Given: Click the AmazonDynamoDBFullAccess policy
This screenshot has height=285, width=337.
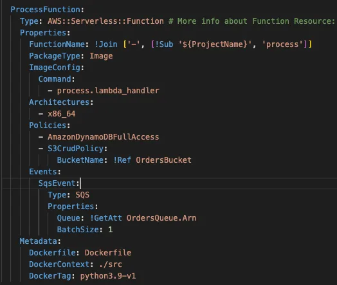Looking at the screenshot, I should click(104, 137).
